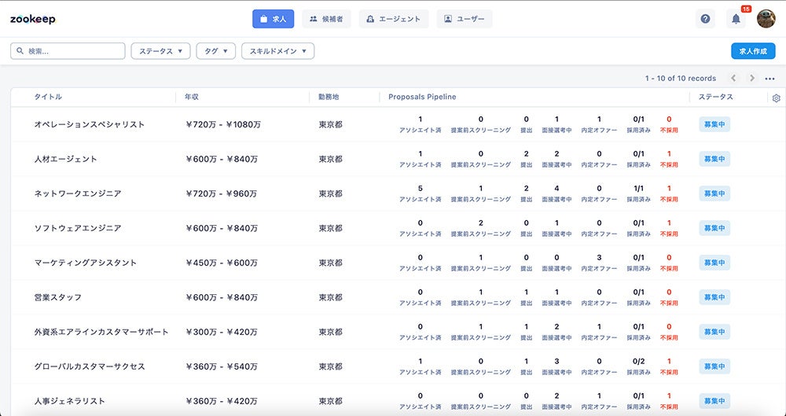Sort by the タイトル column header
Screen dimensions: 786x416
tap(48, 97)
